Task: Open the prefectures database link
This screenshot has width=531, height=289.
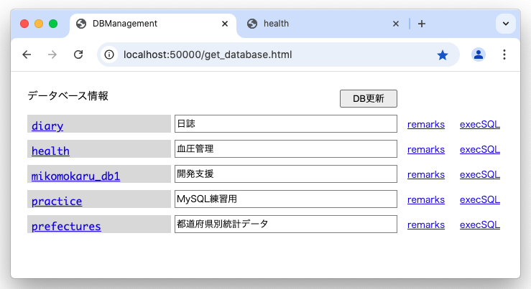Action: click(x=66, y=226)
